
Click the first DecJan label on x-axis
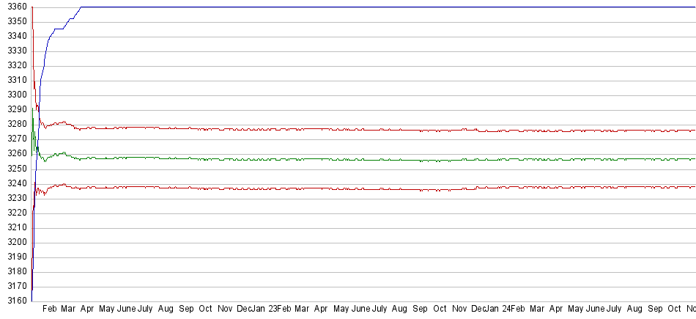251,310
